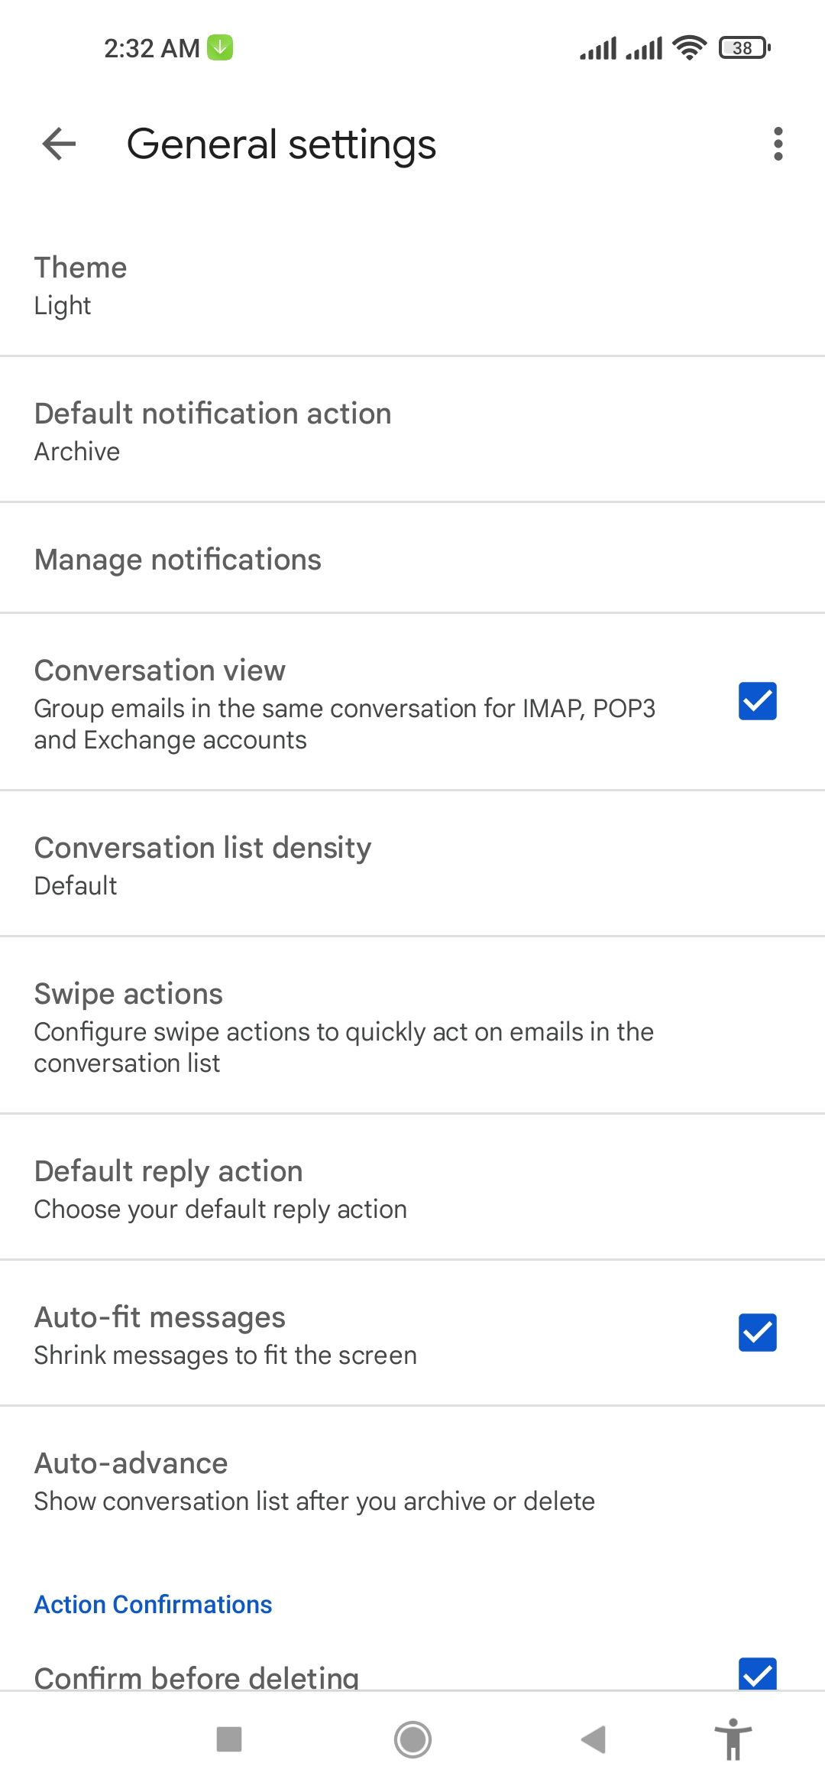The height and width of the screenshot is (1789, 825).
Task: Tap 'Configure swipe actions' description text
Action: (x=344, y=1047)
